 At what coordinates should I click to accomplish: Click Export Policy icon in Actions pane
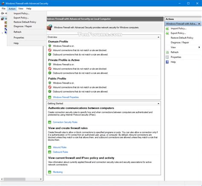click(x=167, y=33)
